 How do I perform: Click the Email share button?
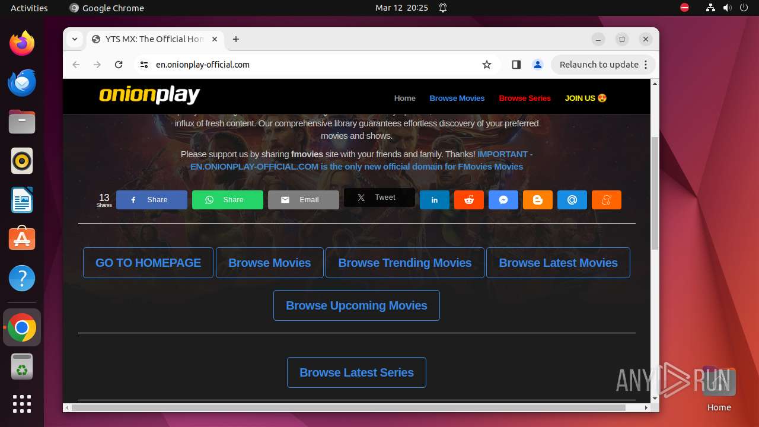click(x=304, y=200)
